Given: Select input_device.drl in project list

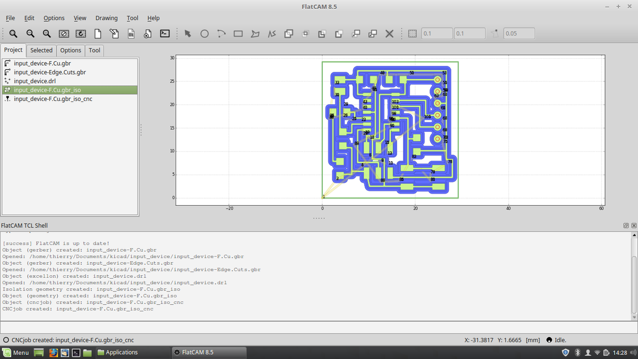Looking at the screenshot, I should [69, 81].
